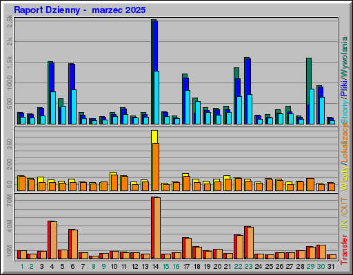Viewport: 353px width, 275px height.
Task: Click day label 26 on the axis
Action: click(279, 267)
